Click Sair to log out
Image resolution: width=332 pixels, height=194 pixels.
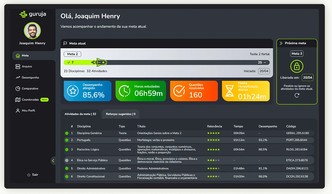click(32, 174)
